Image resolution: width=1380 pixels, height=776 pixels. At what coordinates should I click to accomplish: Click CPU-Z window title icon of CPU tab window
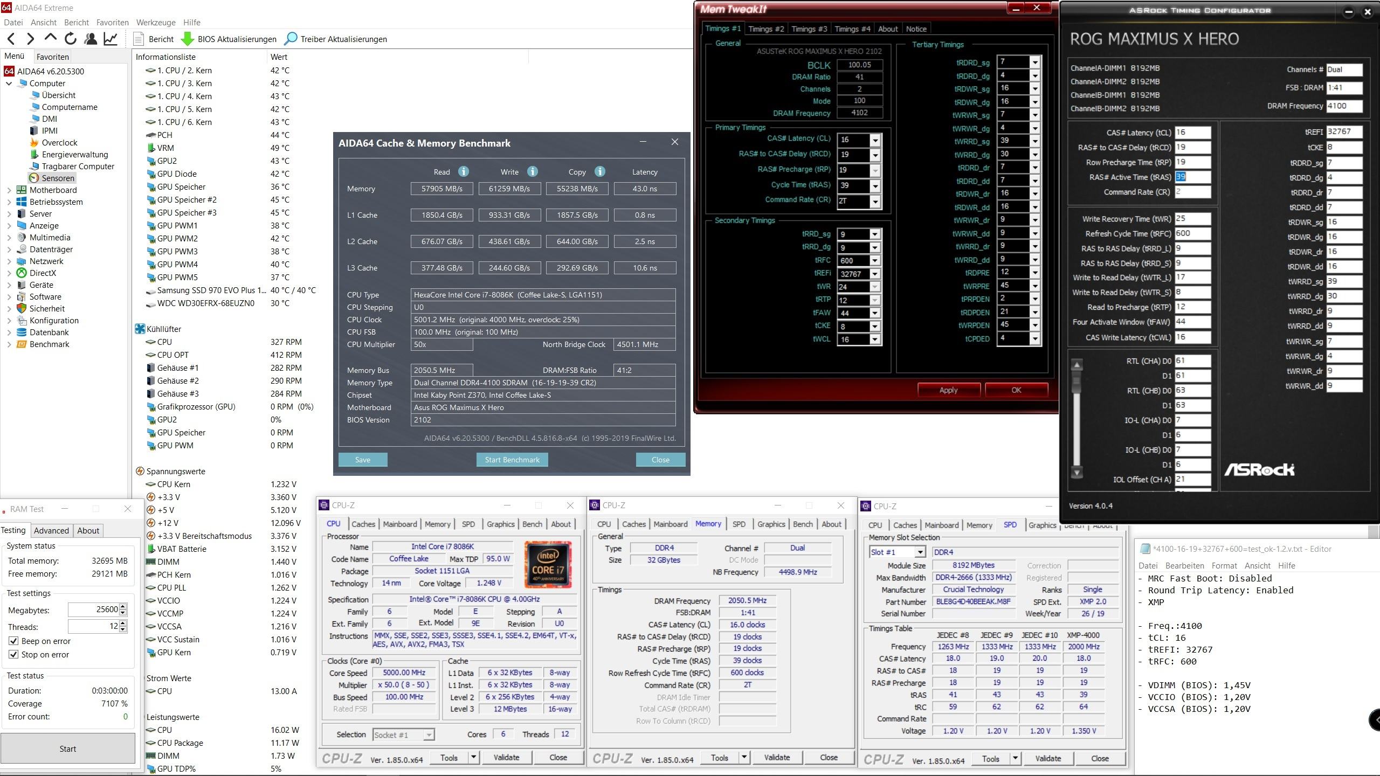point(324,505)
